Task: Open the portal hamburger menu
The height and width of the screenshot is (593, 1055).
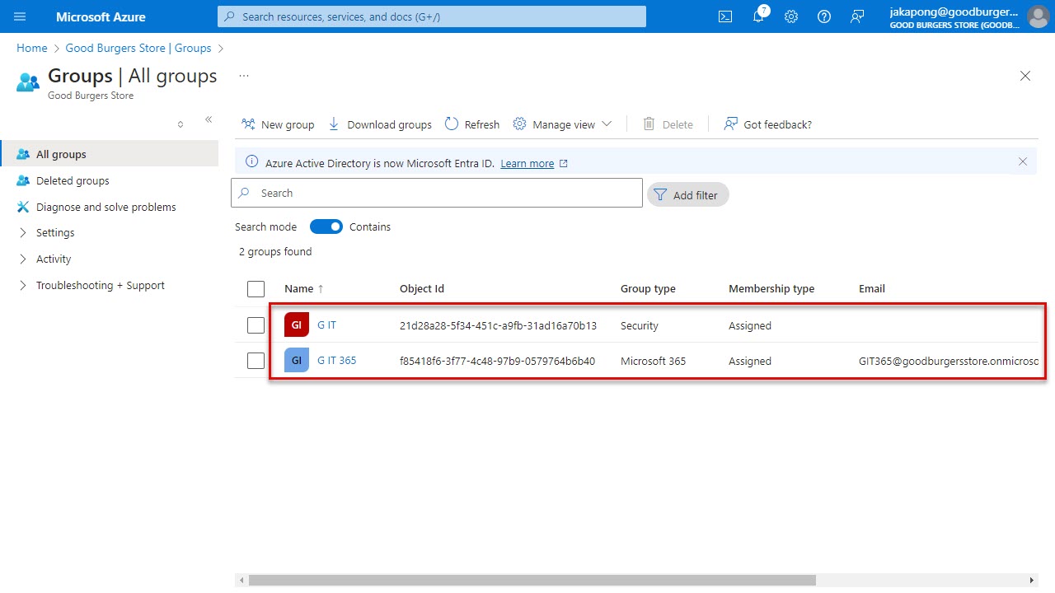Action: tap(20, 16)
